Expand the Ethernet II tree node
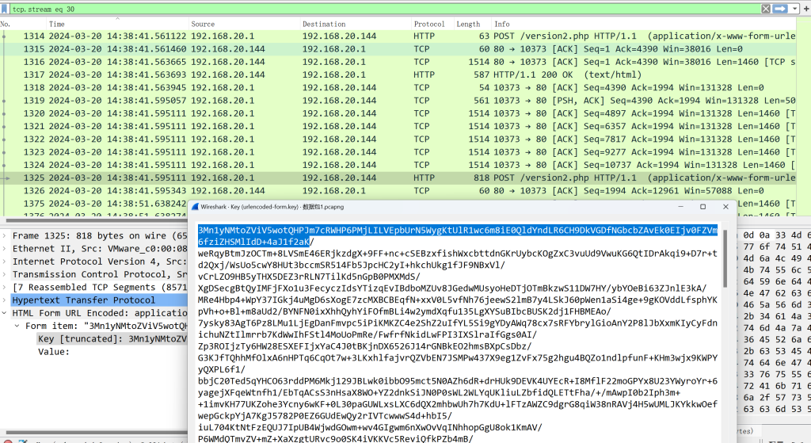Image resolution: width=811 pixels, height=443 pixels. [x=6, y=248]
